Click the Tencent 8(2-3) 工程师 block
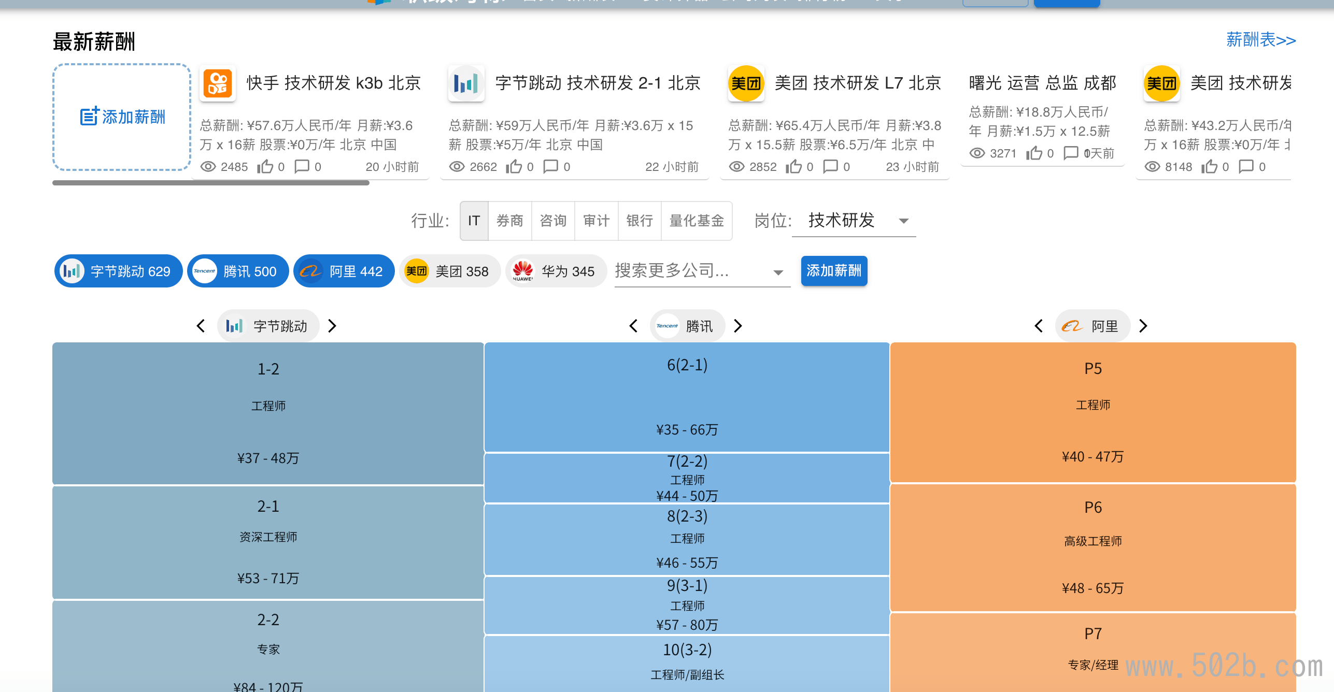Screen dimensions: 1334x692 pyautogui.click(x=687, y=539)
